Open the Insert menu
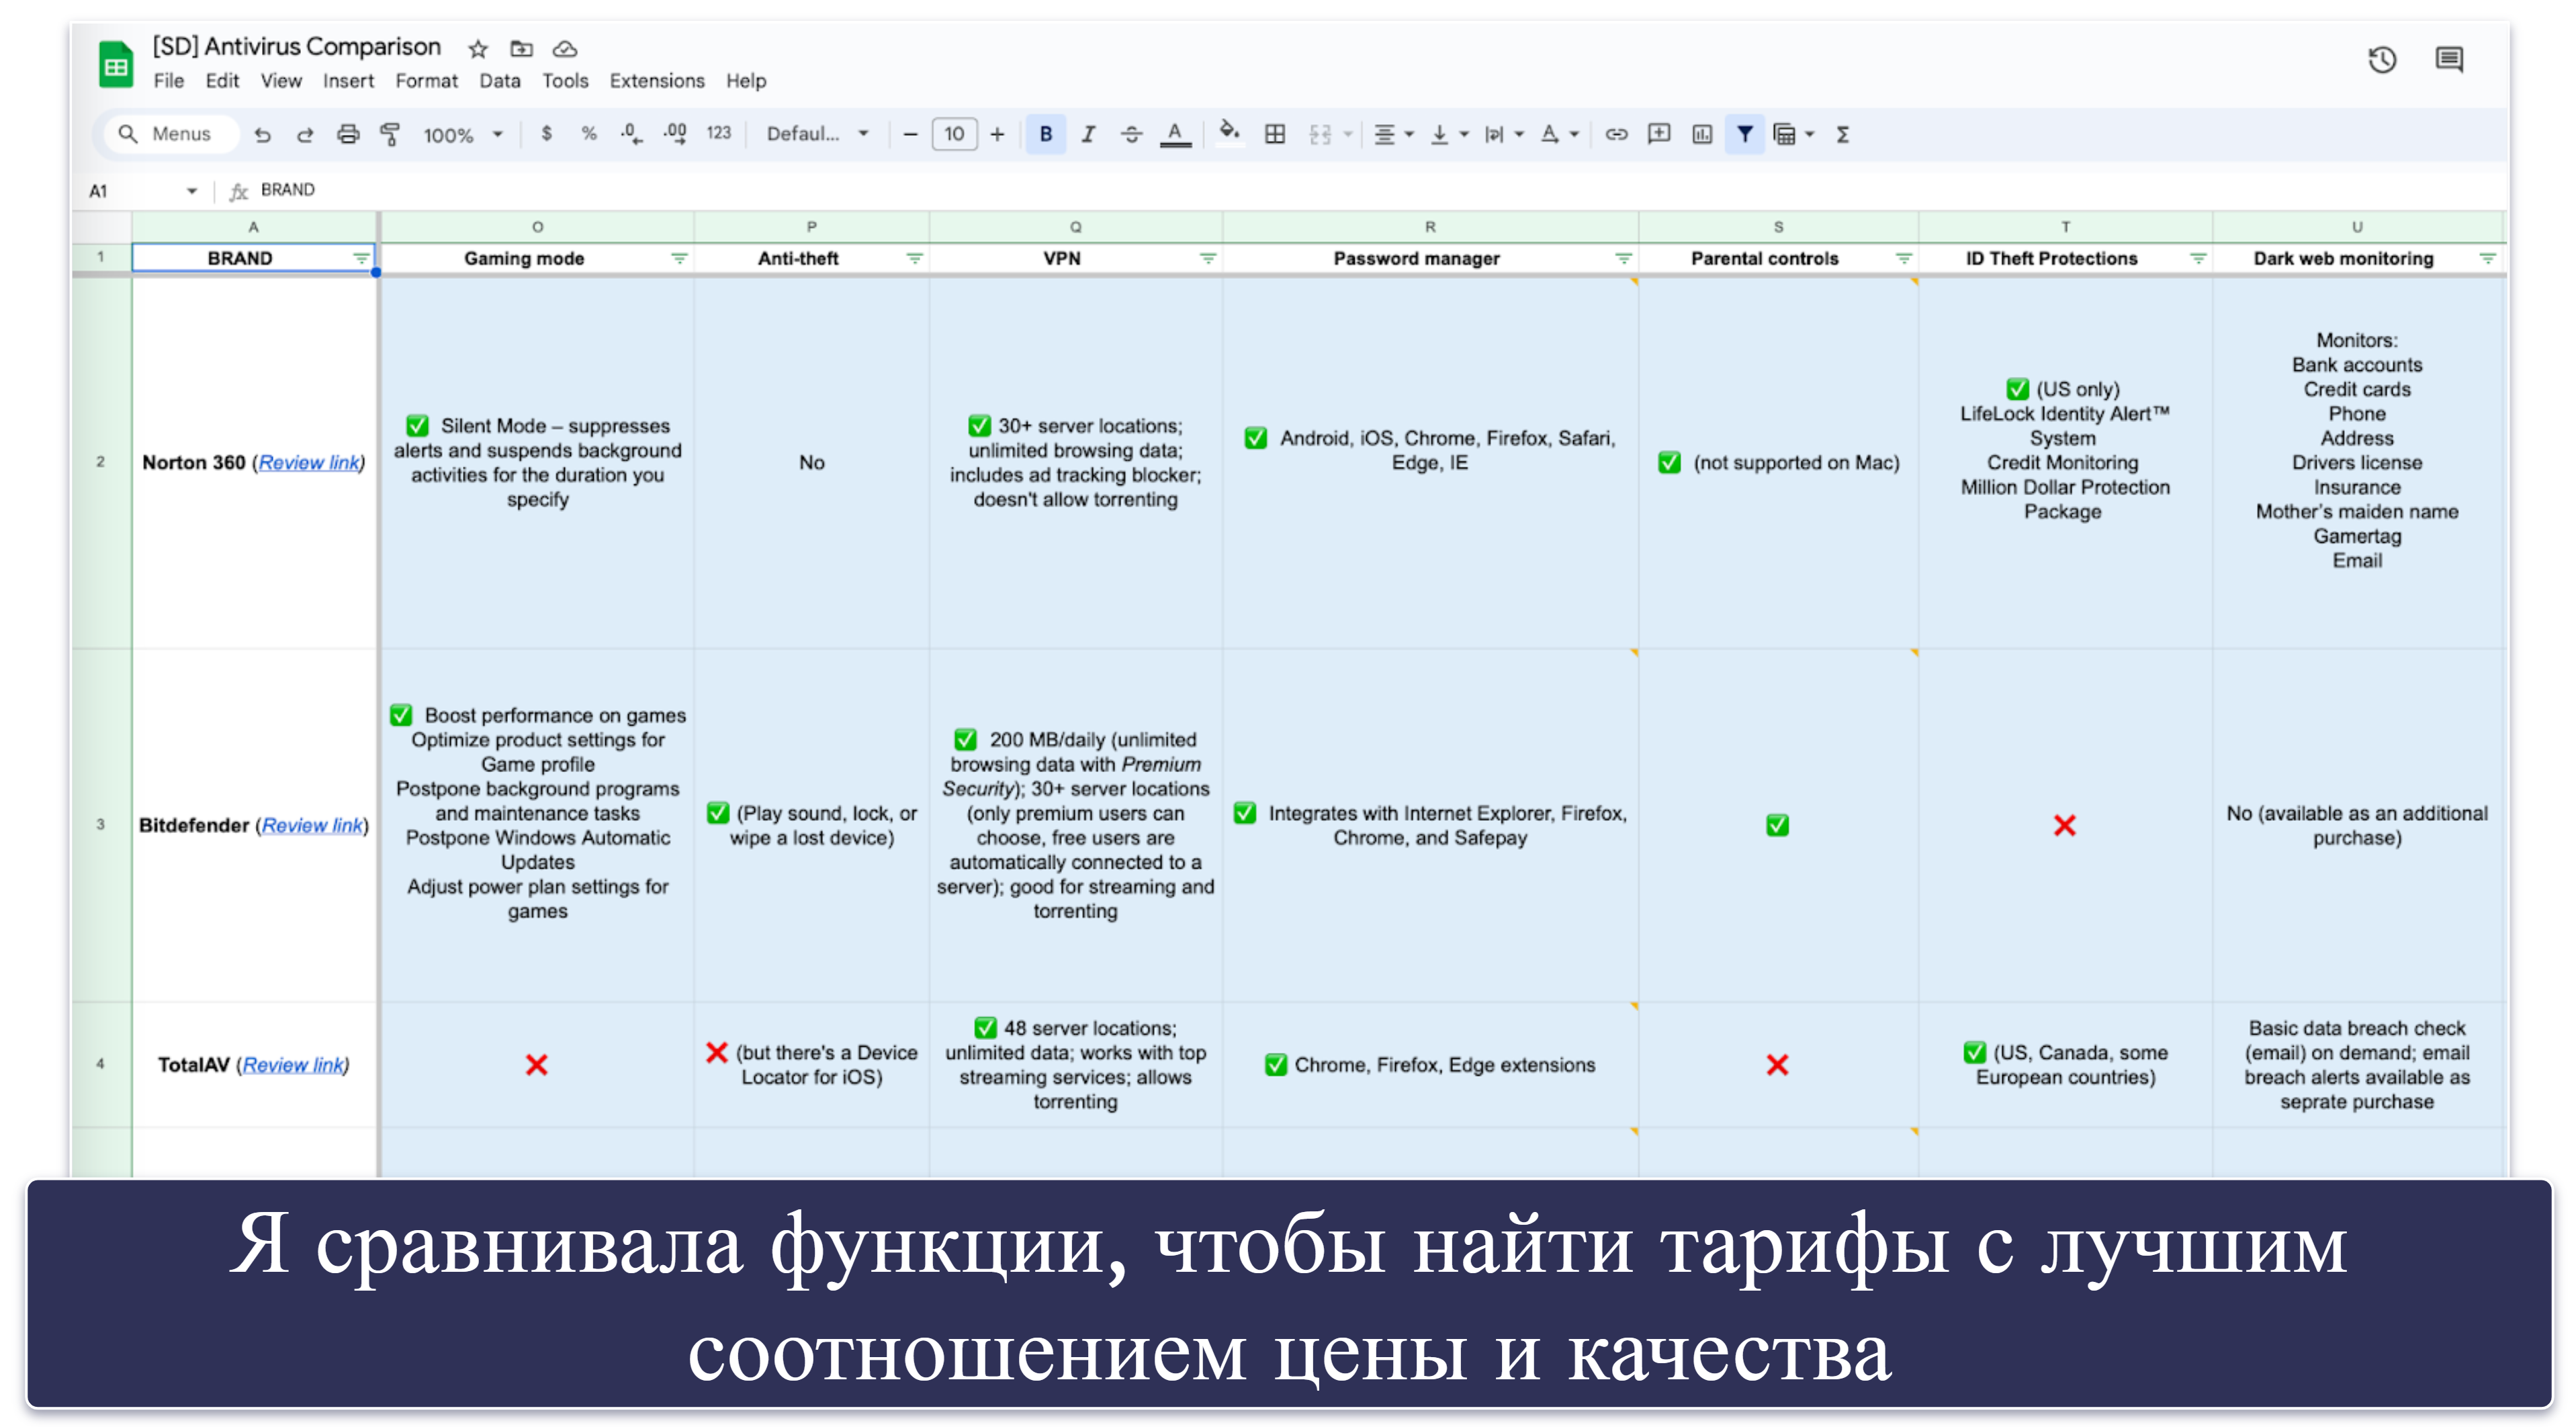This screenshot has width=2576, height=1427. (x=348, y=81)
